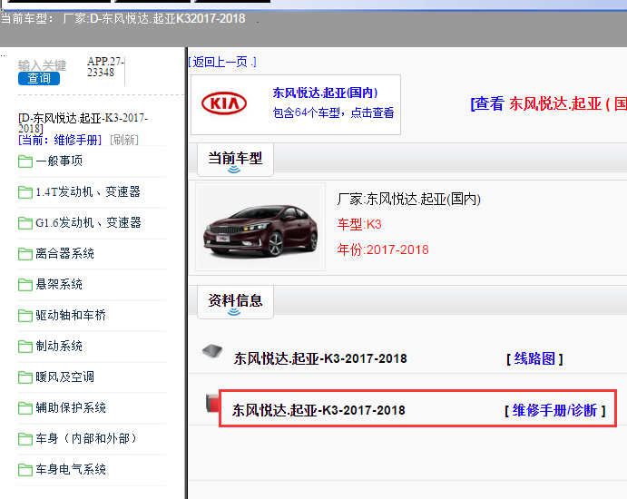Click 东风悦达.起亚-K3-2017-2018 title in 维修手册 row
This screenshot has height=499, width=627.
click(318, 410)
